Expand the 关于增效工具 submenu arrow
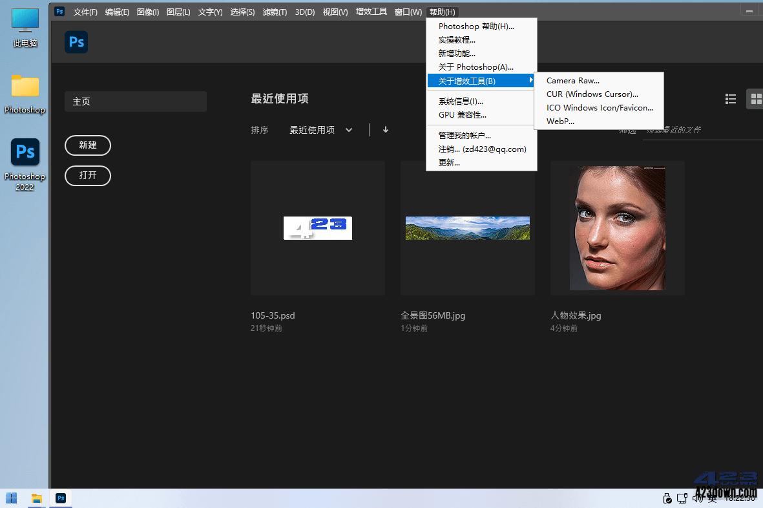 point(531,80)
